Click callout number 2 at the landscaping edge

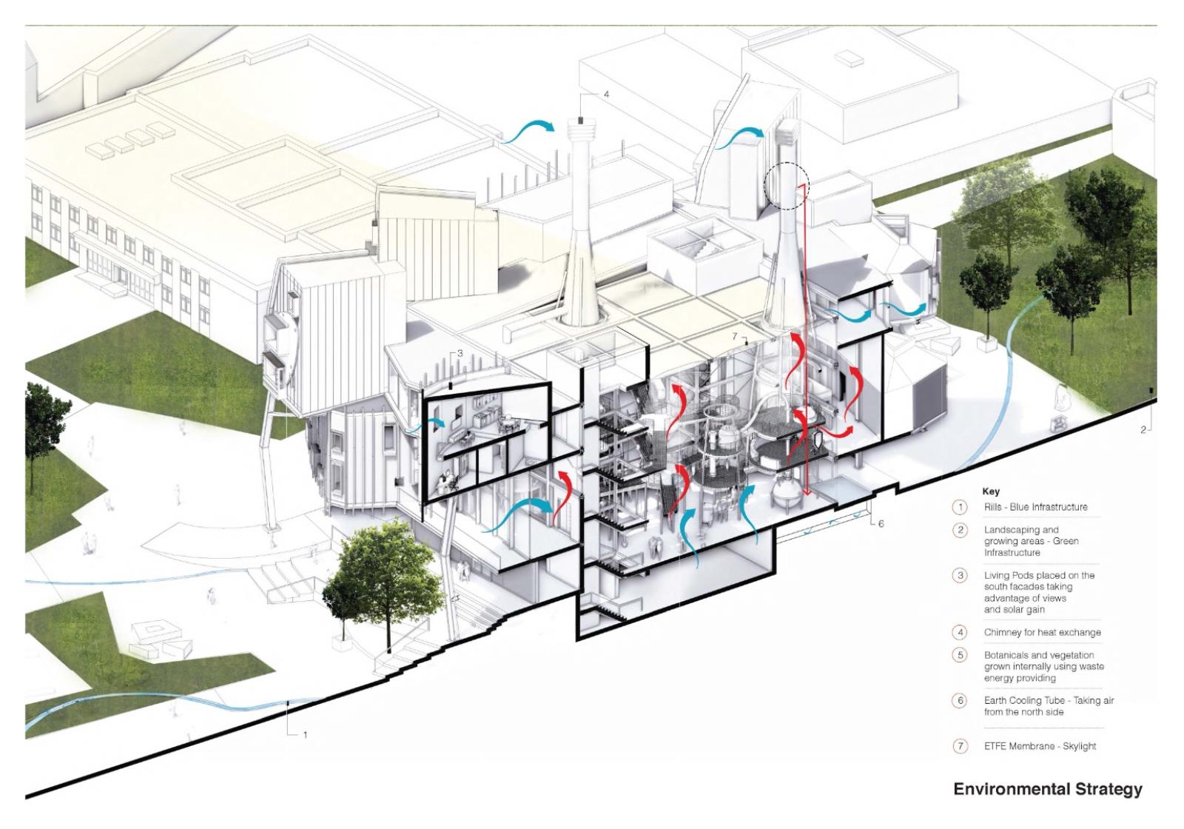(1143, 430)
